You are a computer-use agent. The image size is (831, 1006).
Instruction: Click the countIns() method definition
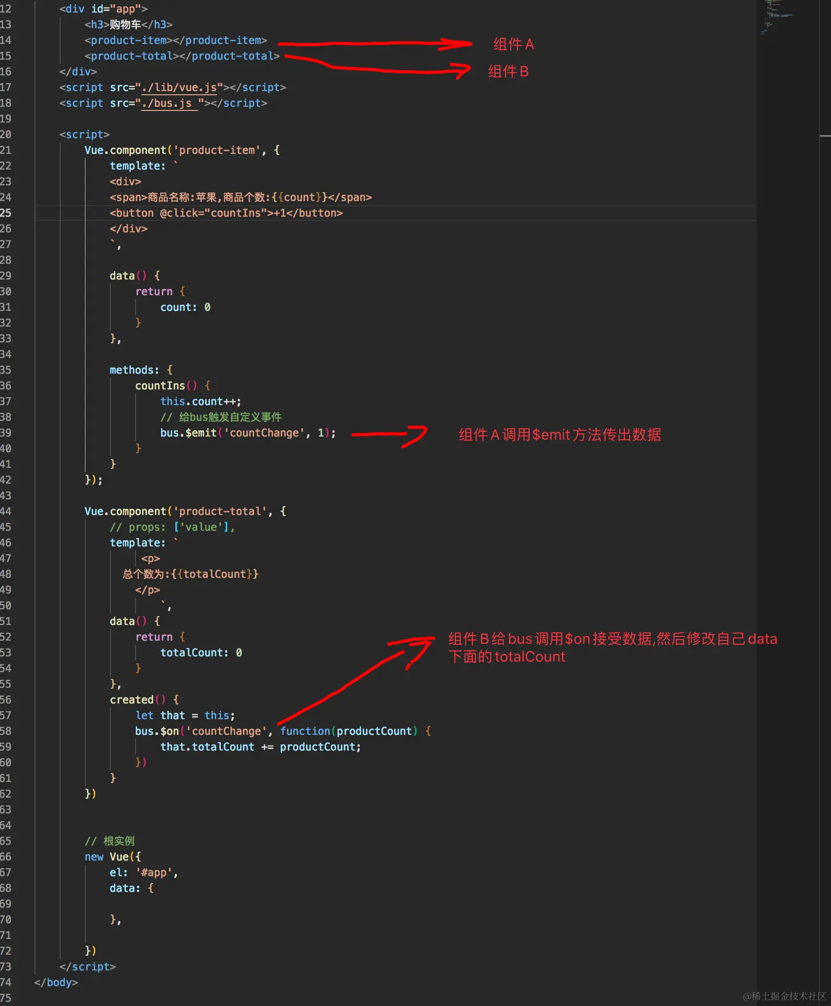[173, 386]
